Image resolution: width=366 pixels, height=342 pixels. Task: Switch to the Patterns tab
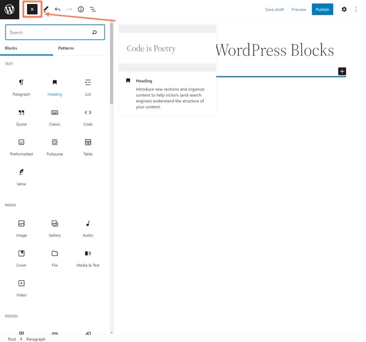tap(66, 48)
